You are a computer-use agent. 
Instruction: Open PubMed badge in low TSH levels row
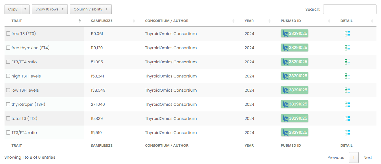click(x=294, y=90)
